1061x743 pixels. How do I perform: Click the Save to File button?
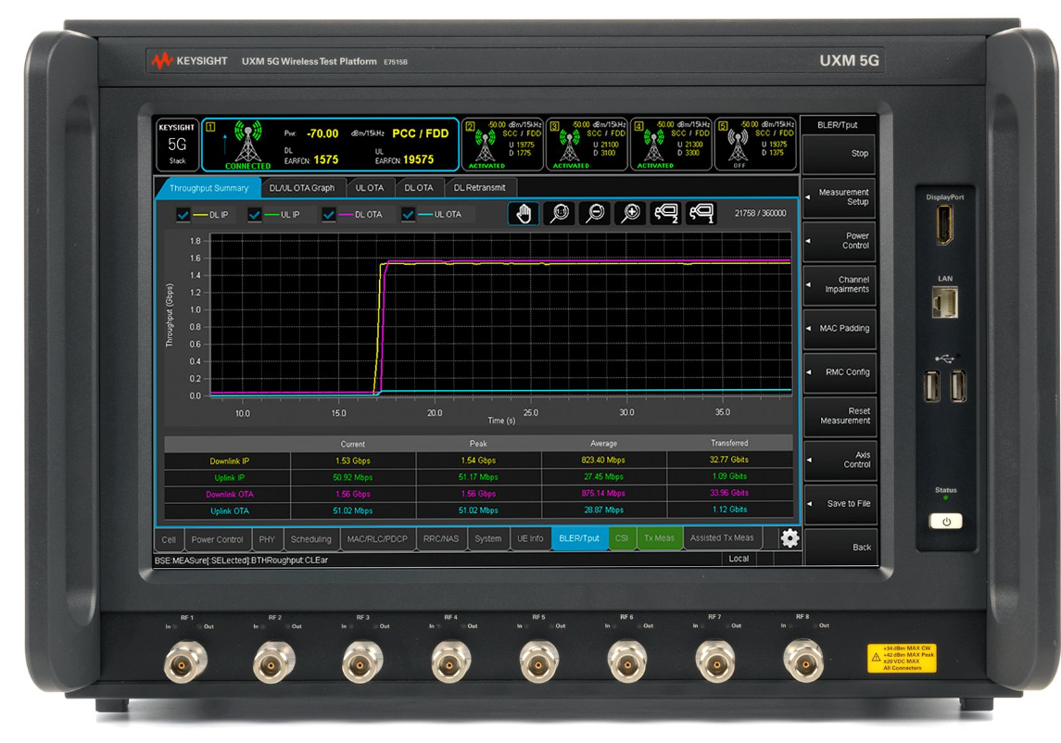pos(840,505)
